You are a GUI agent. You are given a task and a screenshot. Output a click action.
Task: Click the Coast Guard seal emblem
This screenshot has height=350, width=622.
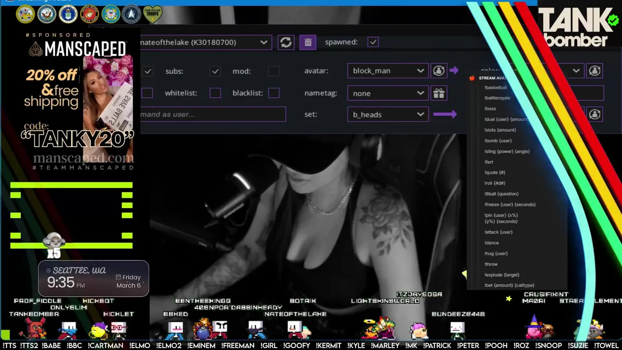pos(111,14)
